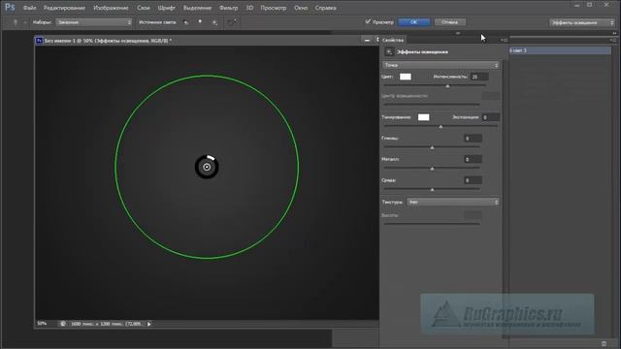Screen dimensions: 621x349
Task: Add a new spot light source
Action: coord(185,22)
